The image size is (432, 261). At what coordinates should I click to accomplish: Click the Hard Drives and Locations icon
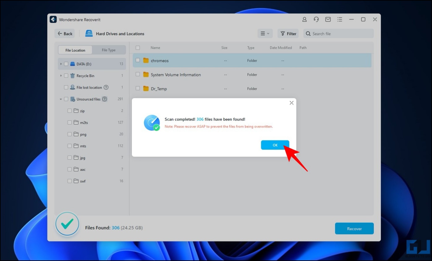tap(89, 33)
